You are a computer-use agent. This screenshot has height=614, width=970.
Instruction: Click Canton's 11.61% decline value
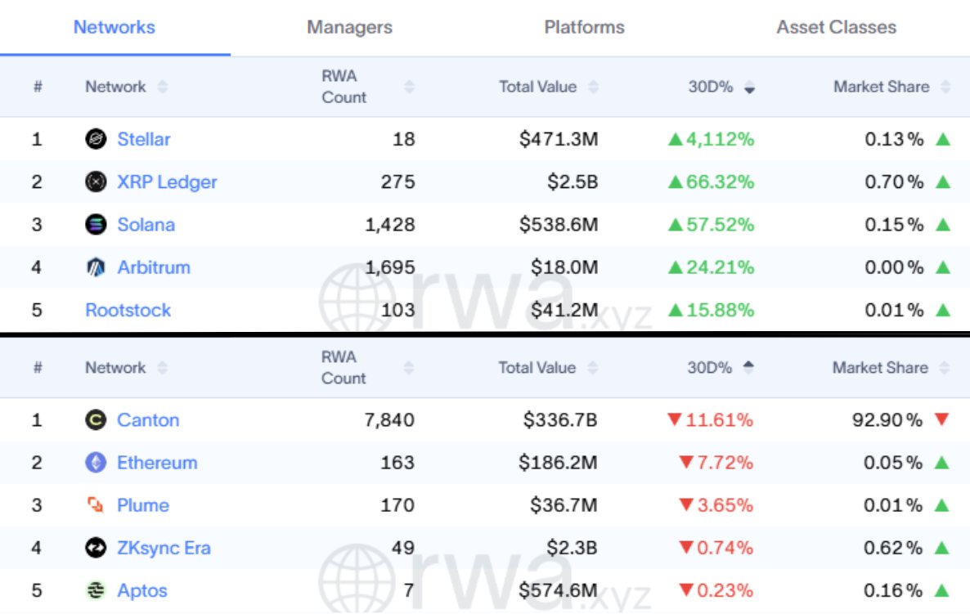pos(711,420)
